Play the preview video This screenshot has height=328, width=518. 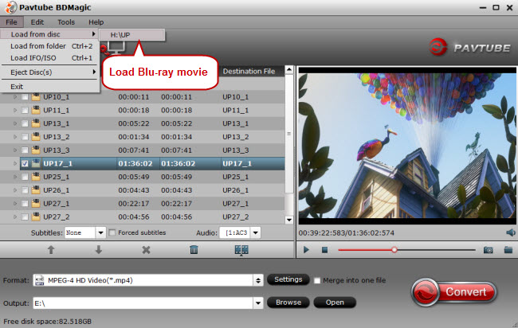306,250
